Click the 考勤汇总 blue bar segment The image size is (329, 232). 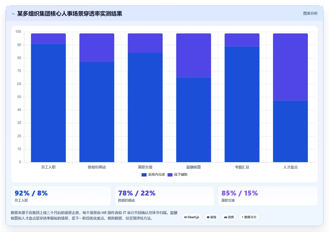(x=242, y=104)
